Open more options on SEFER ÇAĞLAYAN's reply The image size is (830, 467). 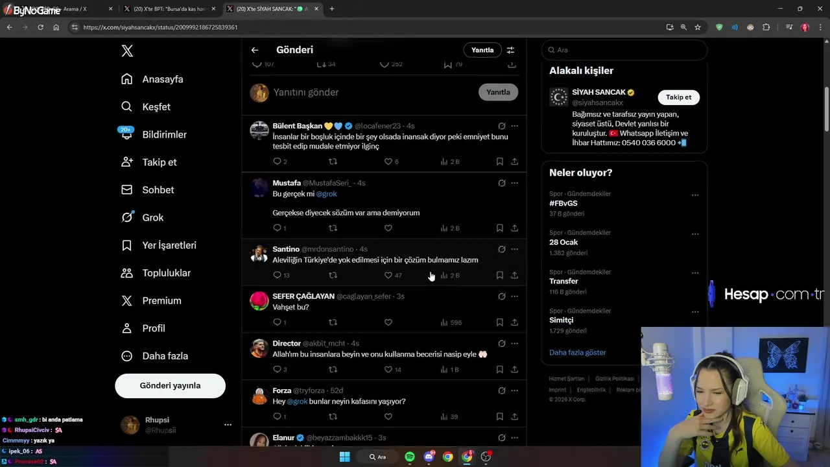(514, 296)
